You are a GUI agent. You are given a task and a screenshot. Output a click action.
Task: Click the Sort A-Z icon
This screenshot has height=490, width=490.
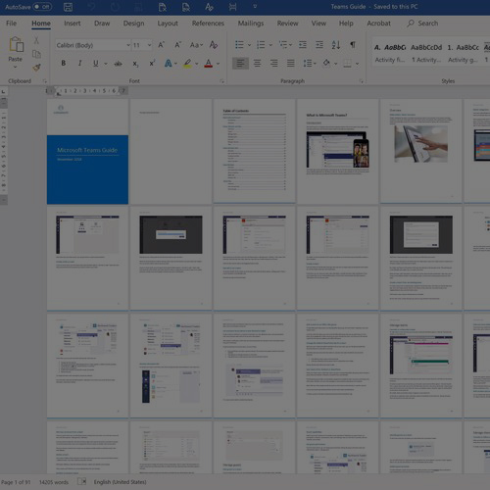(336, 45)
